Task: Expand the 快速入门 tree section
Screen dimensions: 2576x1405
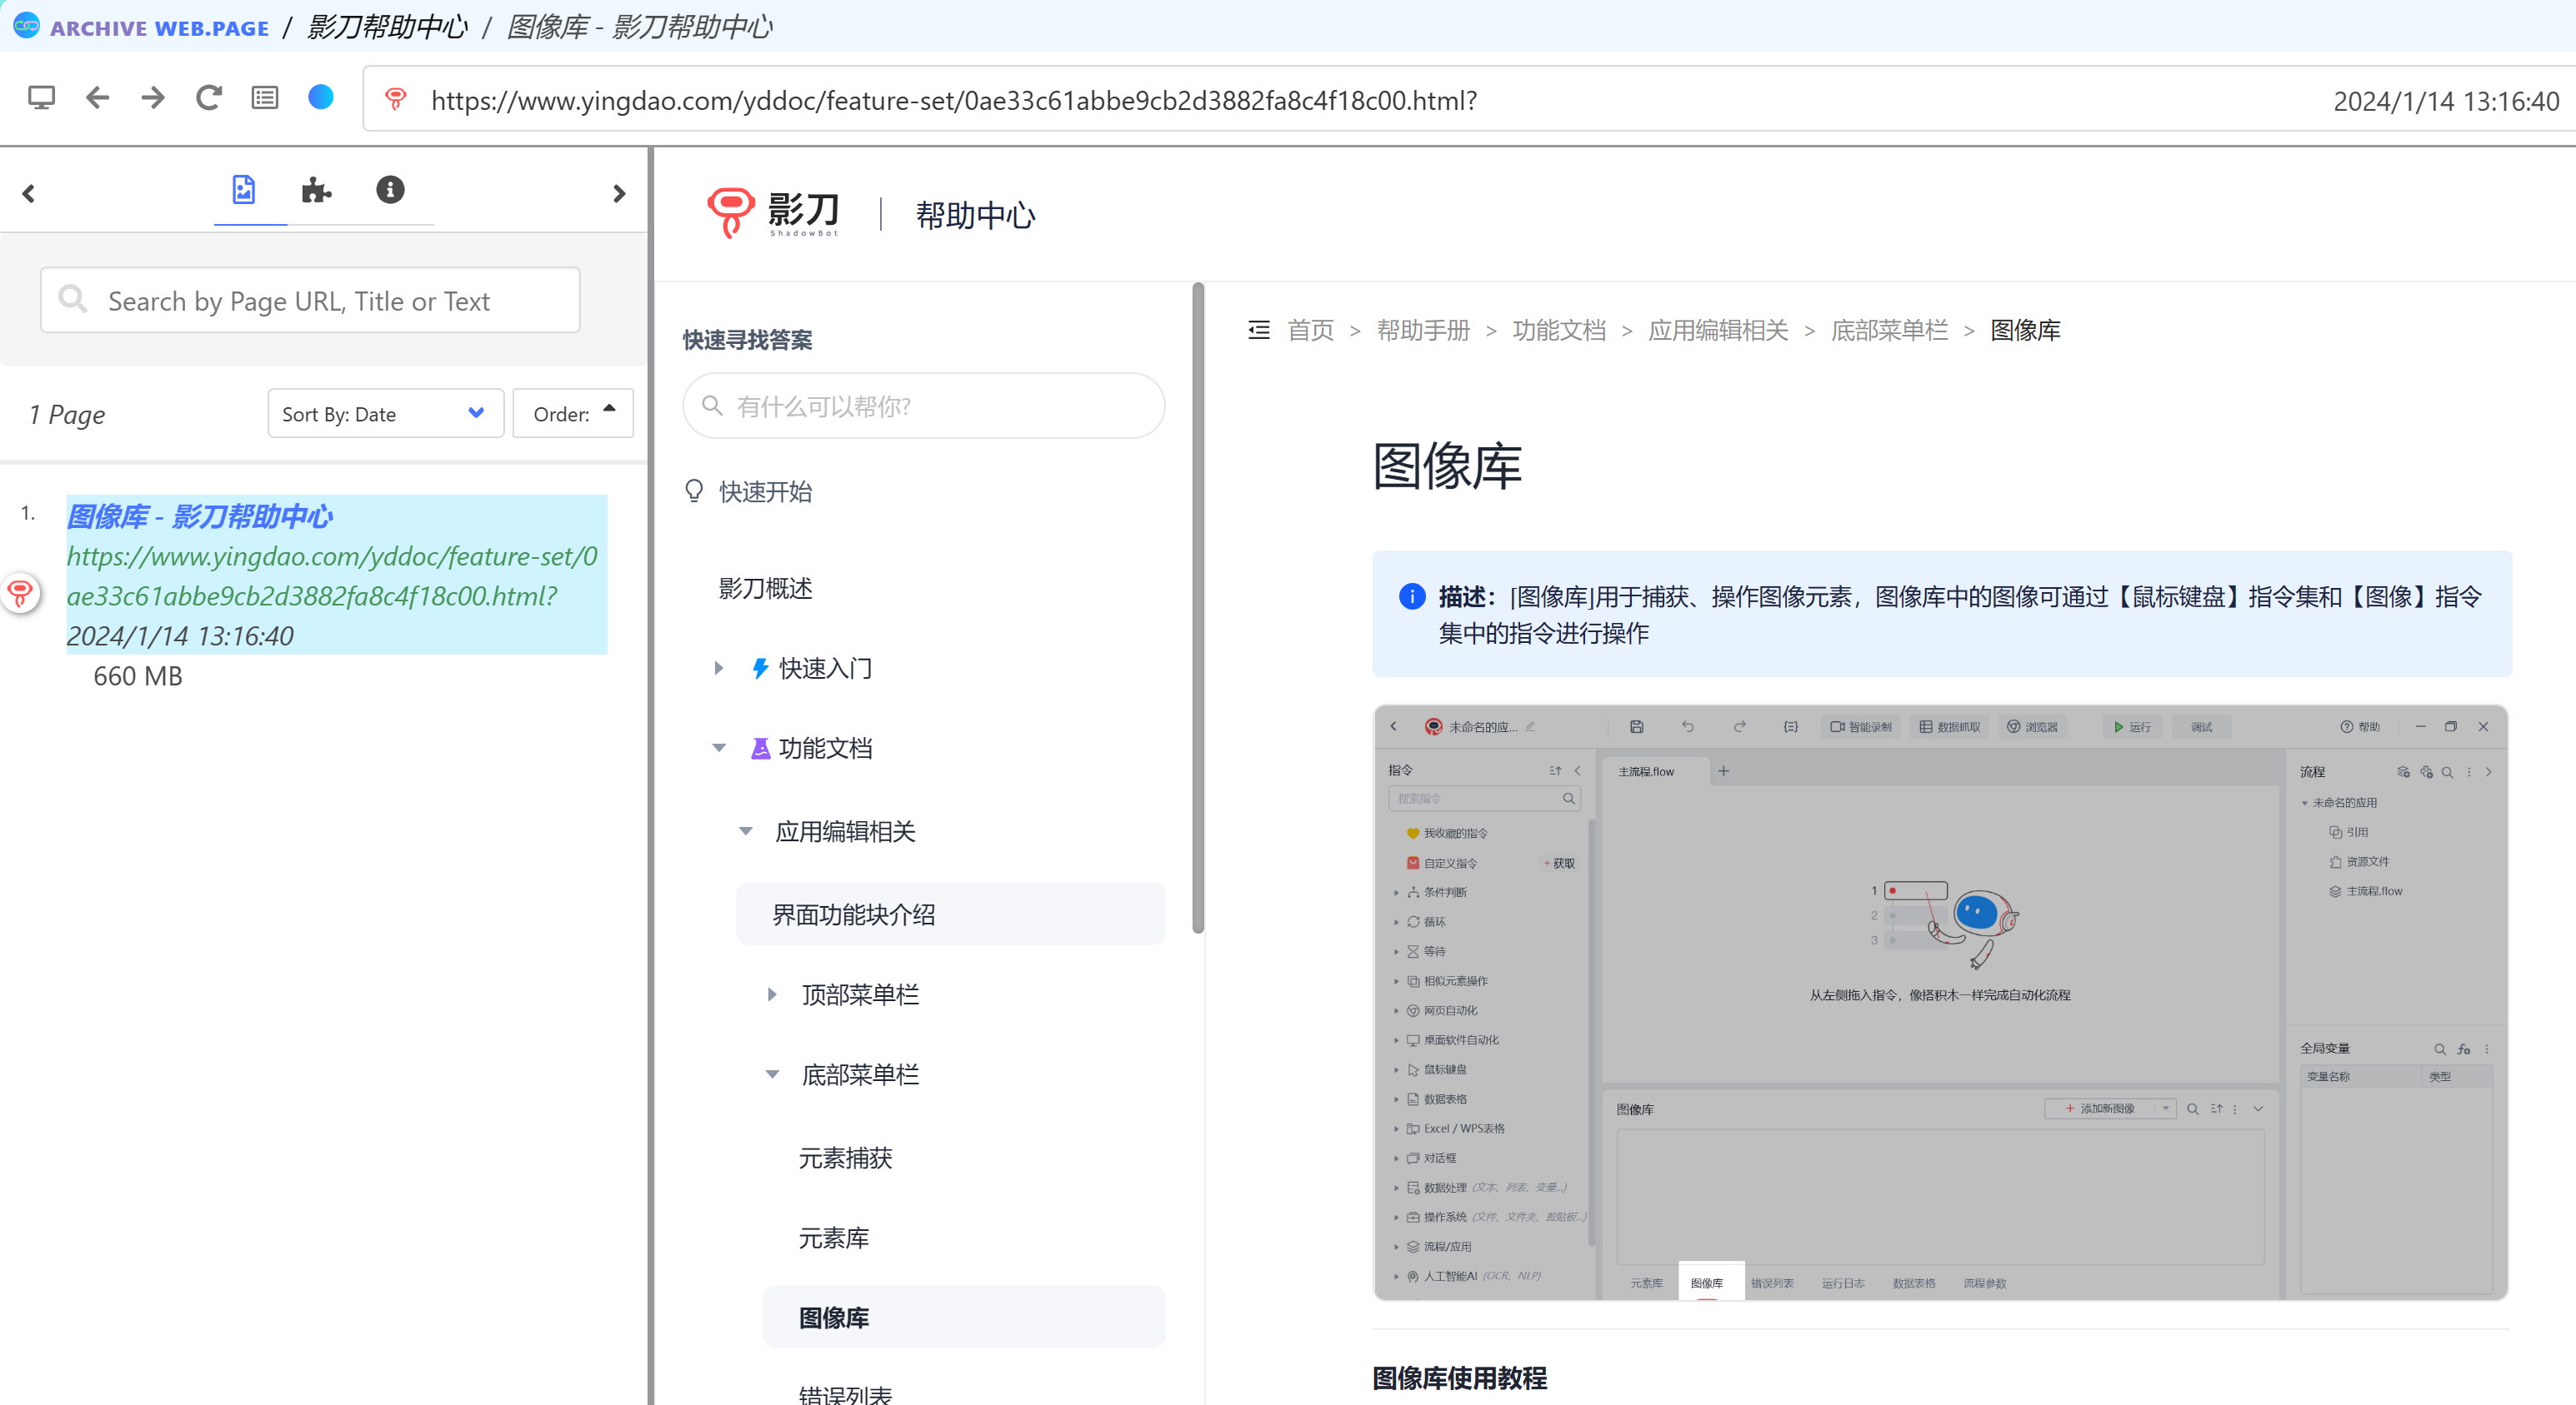Action: pyautogui.click(x=718, y=668)
